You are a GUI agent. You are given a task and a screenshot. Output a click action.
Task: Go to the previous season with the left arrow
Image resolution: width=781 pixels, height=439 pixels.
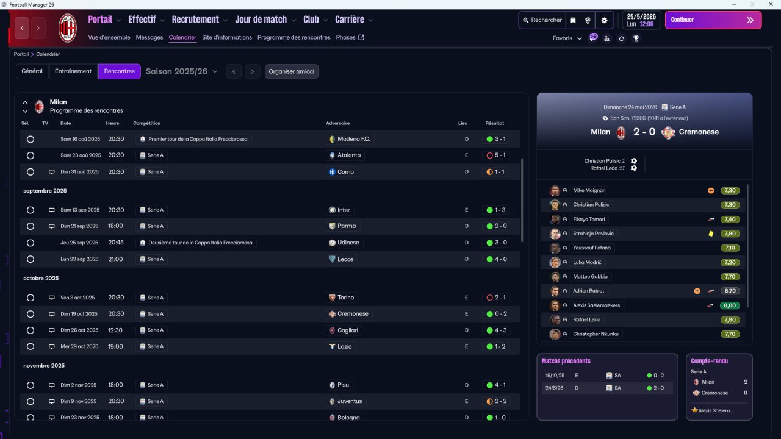click(234, 71)
